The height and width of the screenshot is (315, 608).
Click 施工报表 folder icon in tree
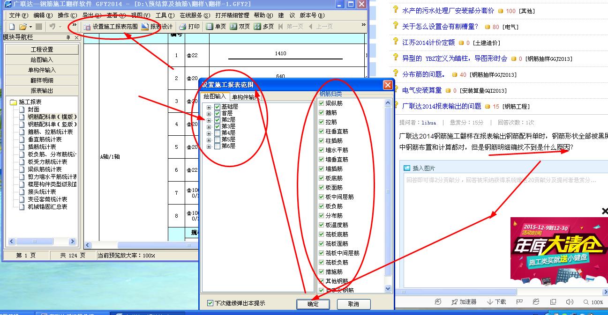click(x=13, y=102)
